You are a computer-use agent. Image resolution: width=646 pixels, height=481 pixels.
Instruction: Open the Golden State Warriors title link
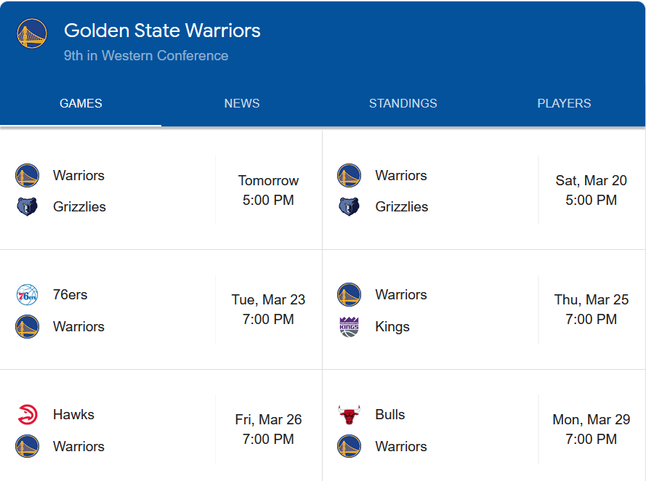point(162,31)
